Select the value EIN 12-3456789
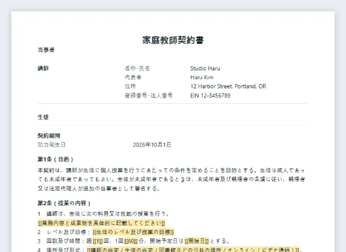This screenshot has width=346, height=252. [x=210, y=96]
